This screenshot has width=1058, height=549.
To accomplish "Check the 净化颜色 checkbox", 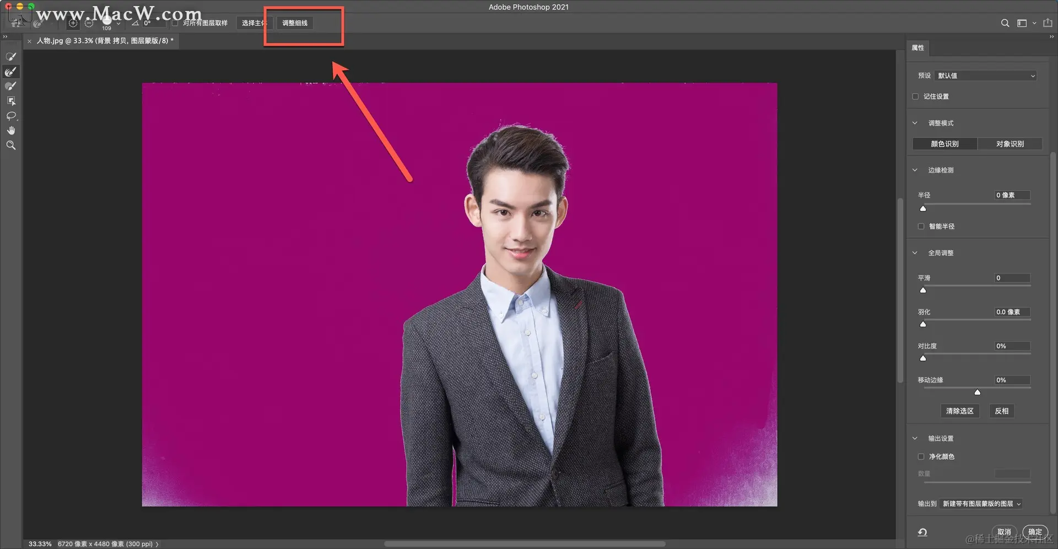I will pyautogui.click(x=921, y=456).
